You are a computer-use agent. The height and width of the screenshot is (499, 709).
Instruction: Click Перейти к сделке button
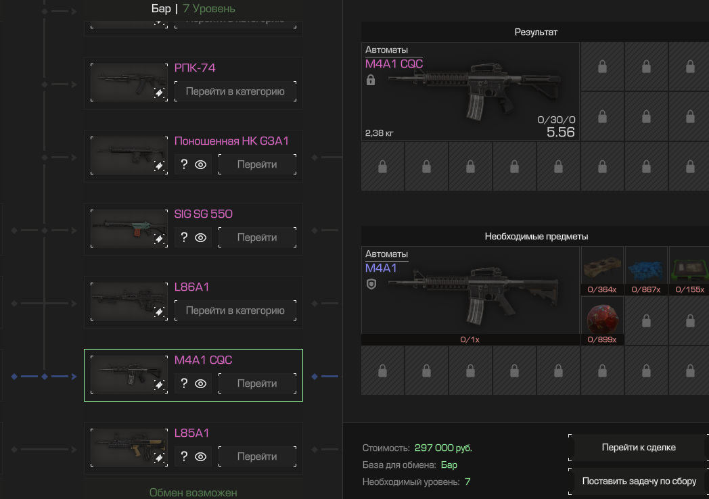[x=639, y=448]
